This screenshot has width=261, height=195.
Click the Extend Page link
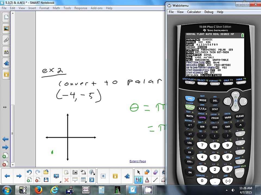pyautogui.click(x=138, y=161)
